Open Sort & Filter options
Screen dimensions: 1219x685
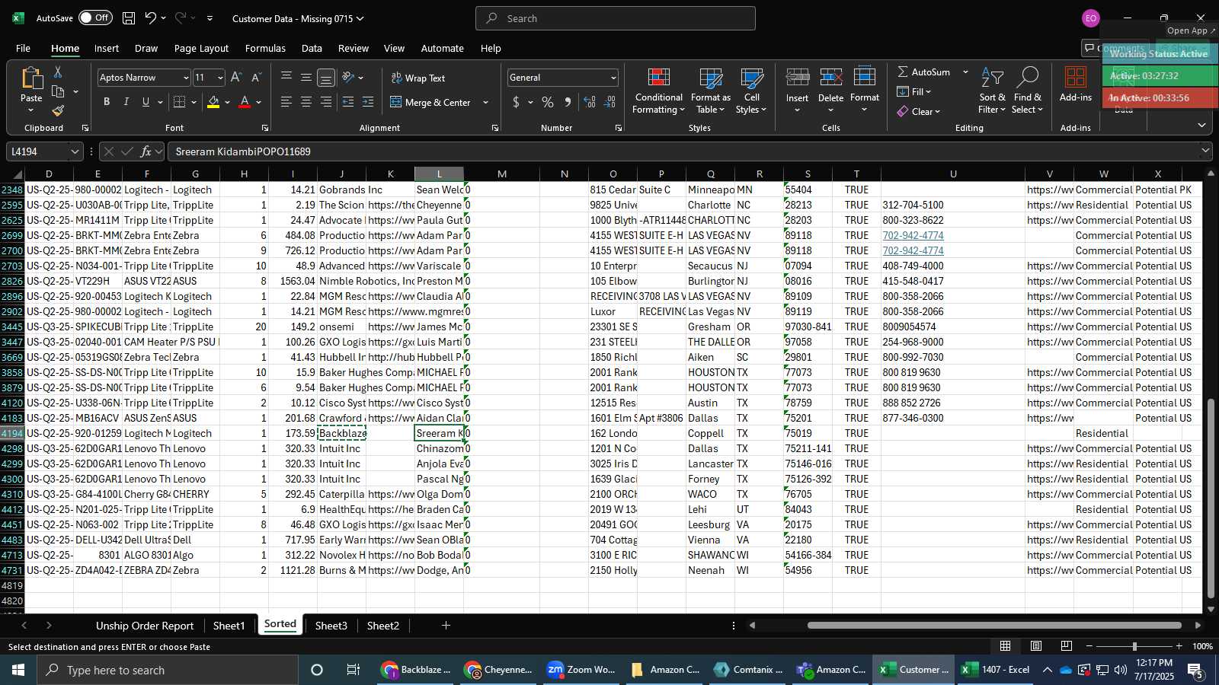[992, 91]
